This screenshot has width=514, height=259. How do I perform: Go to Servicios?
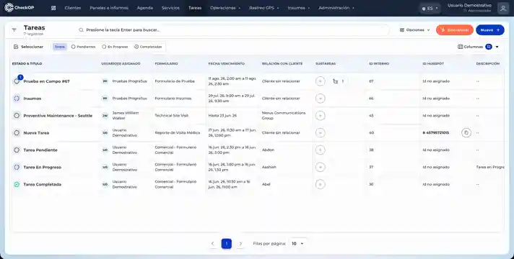[170, 8]
